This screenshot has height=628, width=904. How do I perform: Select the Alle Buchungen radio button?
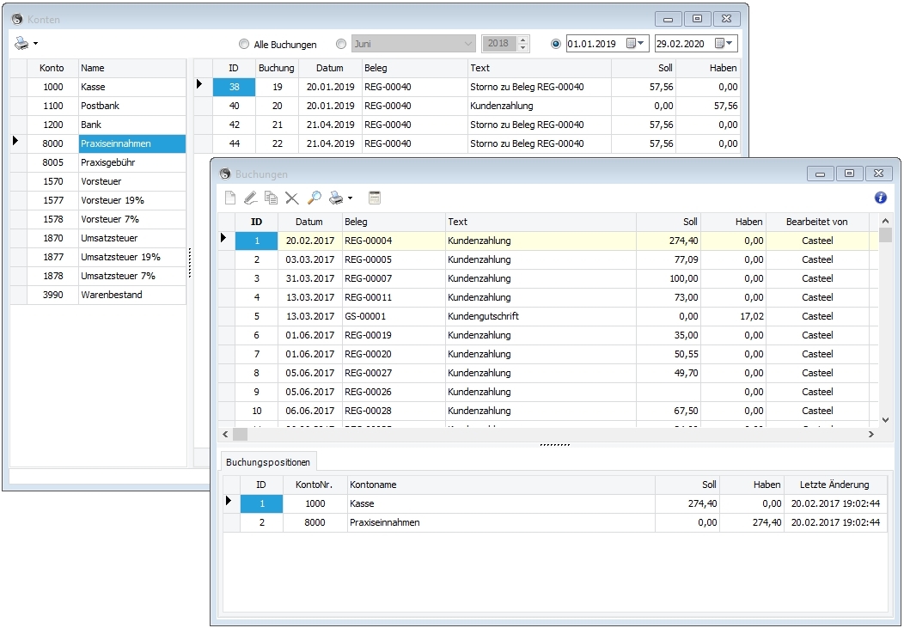(x=244, y=44)
